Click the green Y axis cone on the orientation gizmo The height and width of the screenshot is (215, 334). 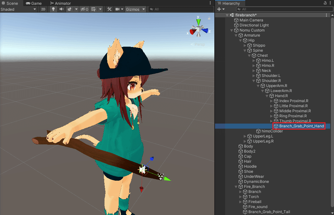click(199, 21)
